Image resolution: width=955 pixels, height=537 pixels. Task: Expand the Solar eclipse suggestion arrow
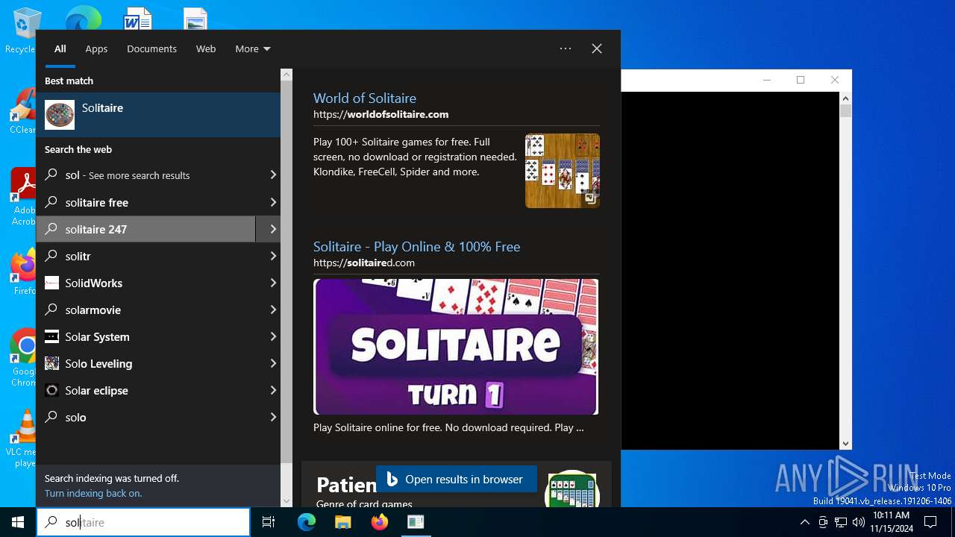[273, 390]
